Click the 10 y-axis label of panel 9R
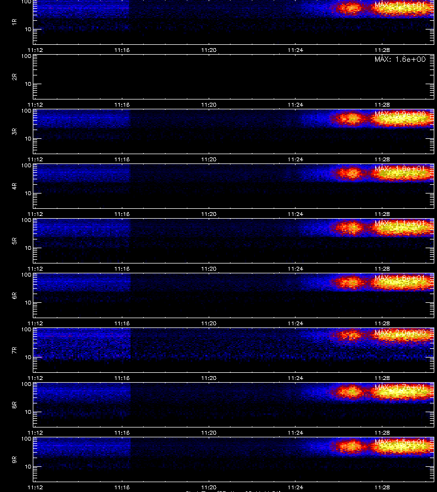Viewport: 437px width, 492px height. point(28,467)
